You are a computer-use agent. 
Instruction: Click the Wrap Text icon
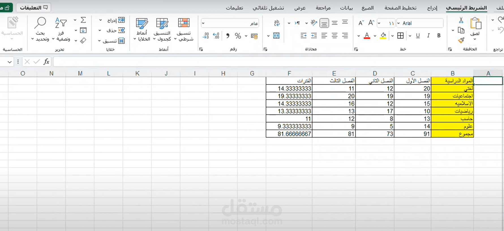tap(277, 23)
